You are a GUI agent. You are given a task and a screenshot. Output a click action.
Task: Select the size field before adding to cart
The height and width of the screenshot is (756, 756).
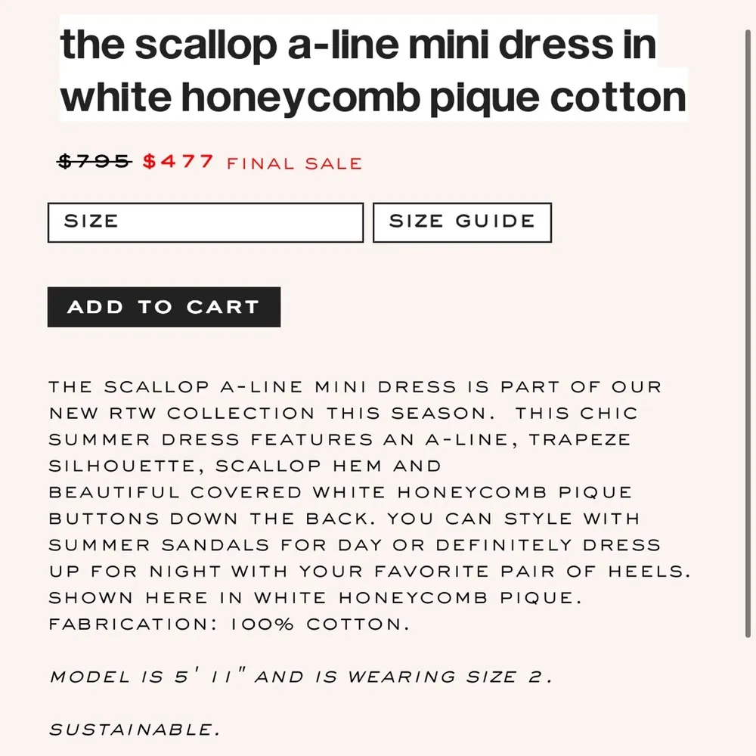coord(204,222)
